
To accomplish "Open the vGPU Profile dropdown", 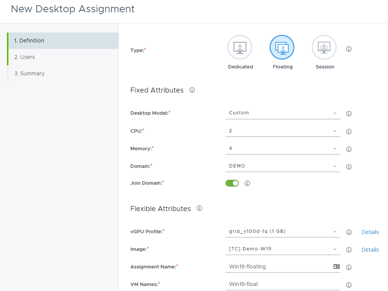I will (x=283, y=231).
